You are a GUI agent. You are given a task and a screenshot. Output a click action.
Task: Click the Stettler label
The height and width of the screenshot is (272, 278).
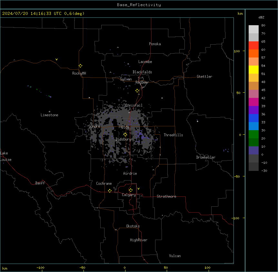[x=204, y=77]
